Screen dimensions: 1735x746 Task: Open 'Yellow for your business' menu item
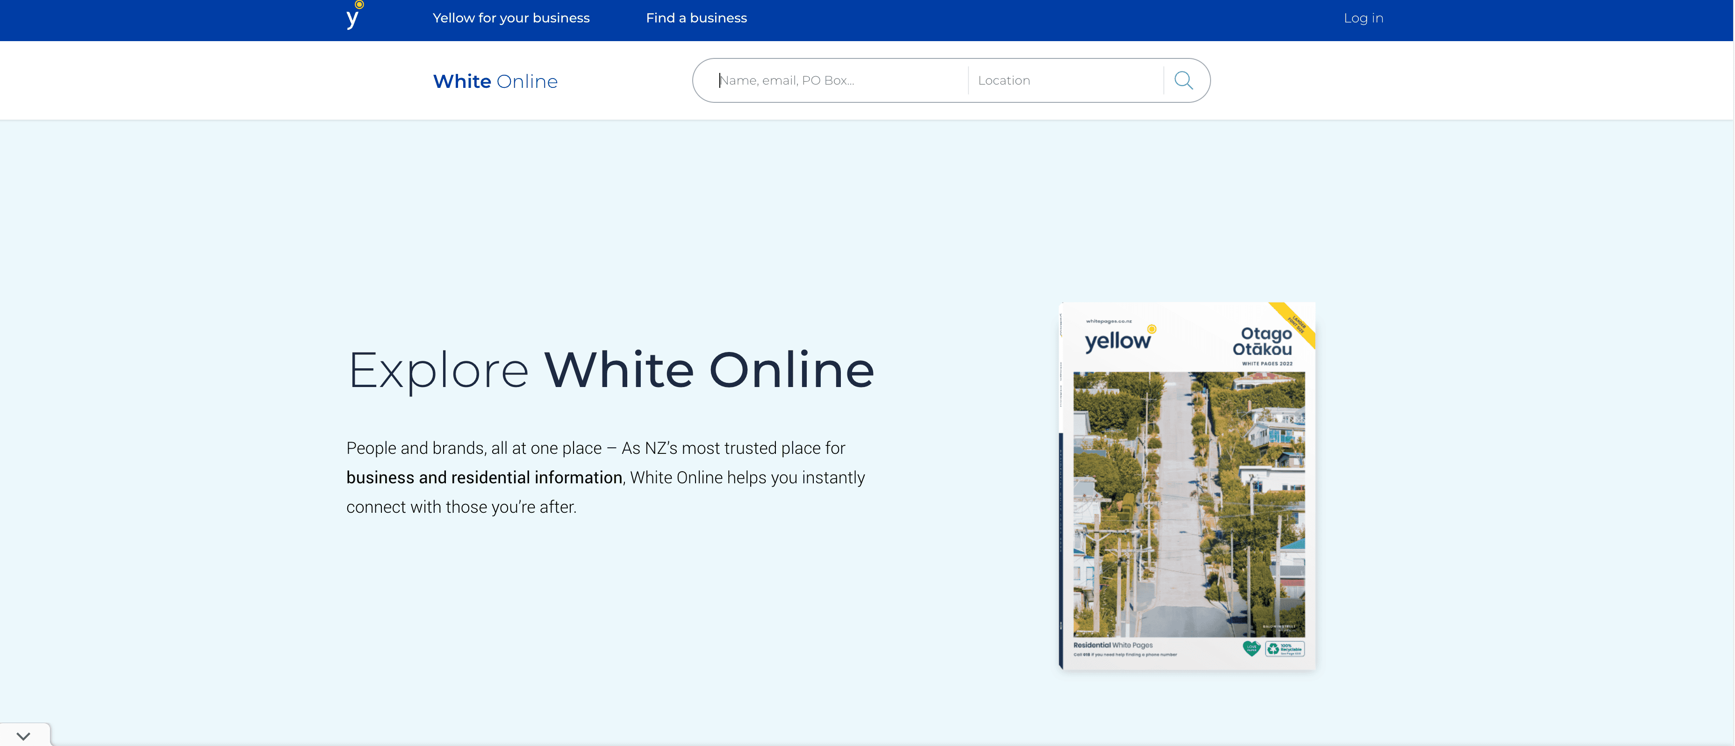pos(510,18)
